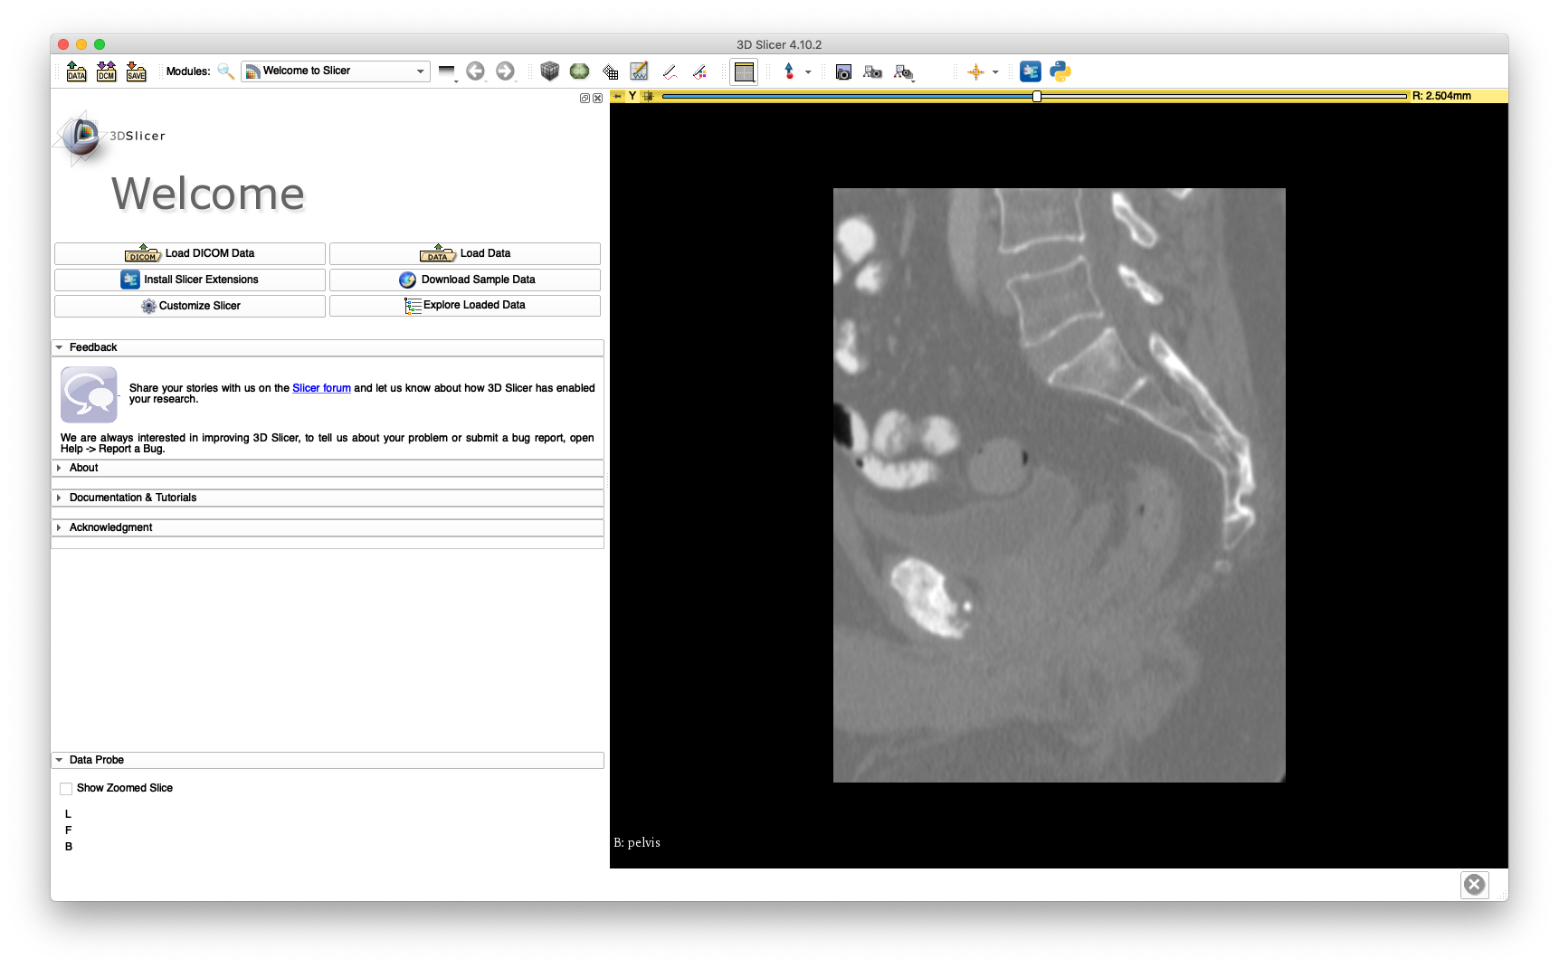Click the Load Data button
Viewport: 1559px width, 968px height.
tap(465, 253)
